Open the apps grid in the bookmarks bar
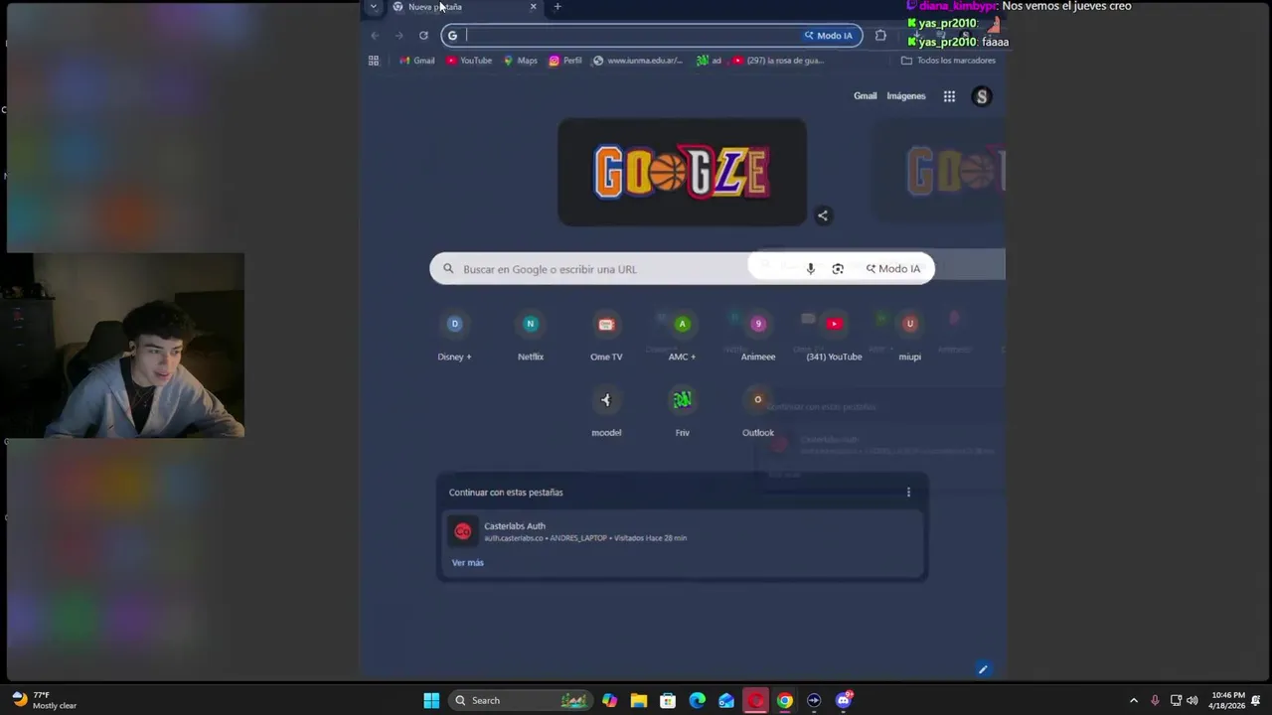1272x715 pixels. 374,61
